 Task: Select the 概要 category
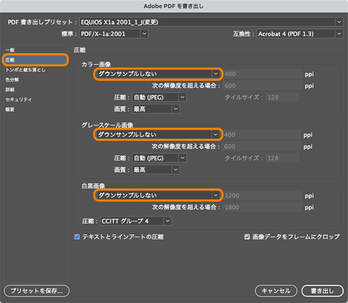point(35,110)
